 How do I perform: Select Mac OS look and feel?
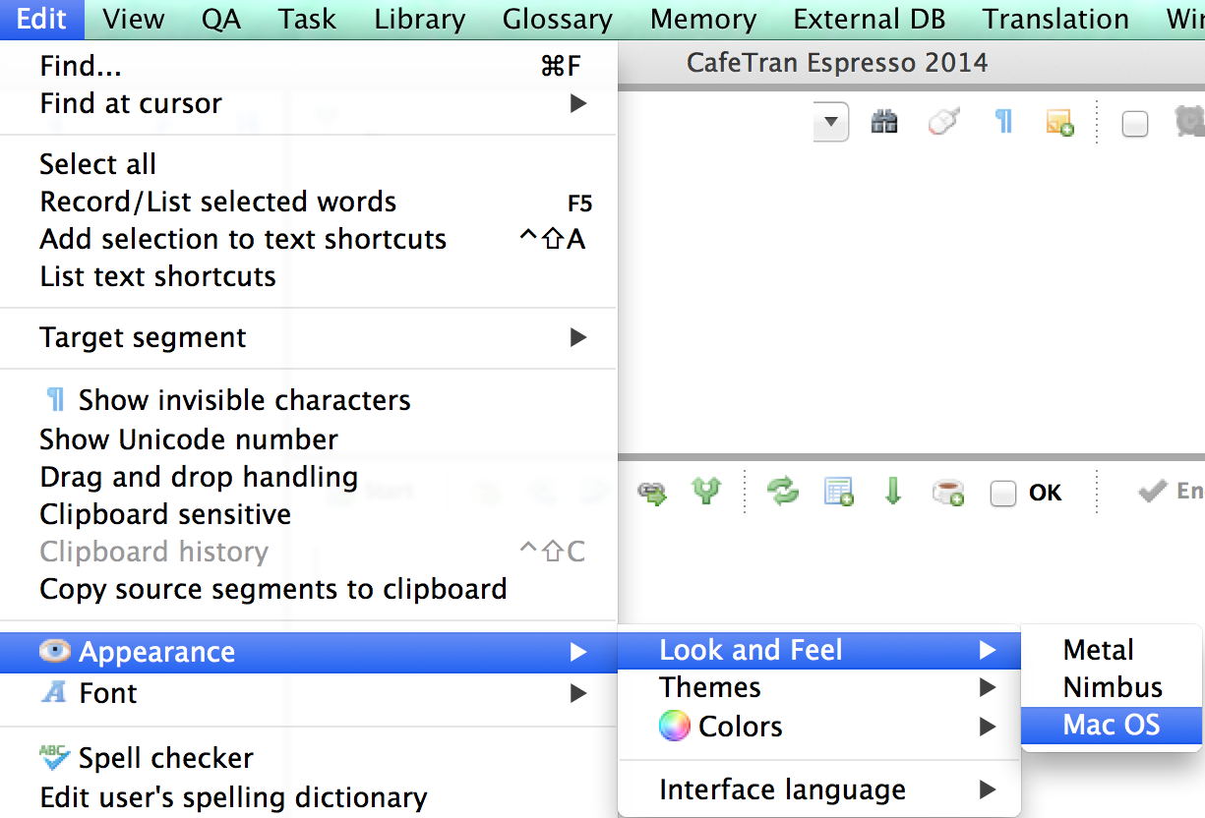tap(1112, 726)
